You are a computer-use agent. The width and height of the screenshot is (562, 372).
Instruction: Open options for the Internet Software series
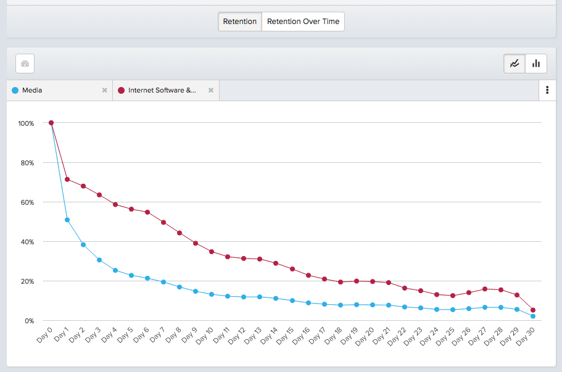pos(548,90)
